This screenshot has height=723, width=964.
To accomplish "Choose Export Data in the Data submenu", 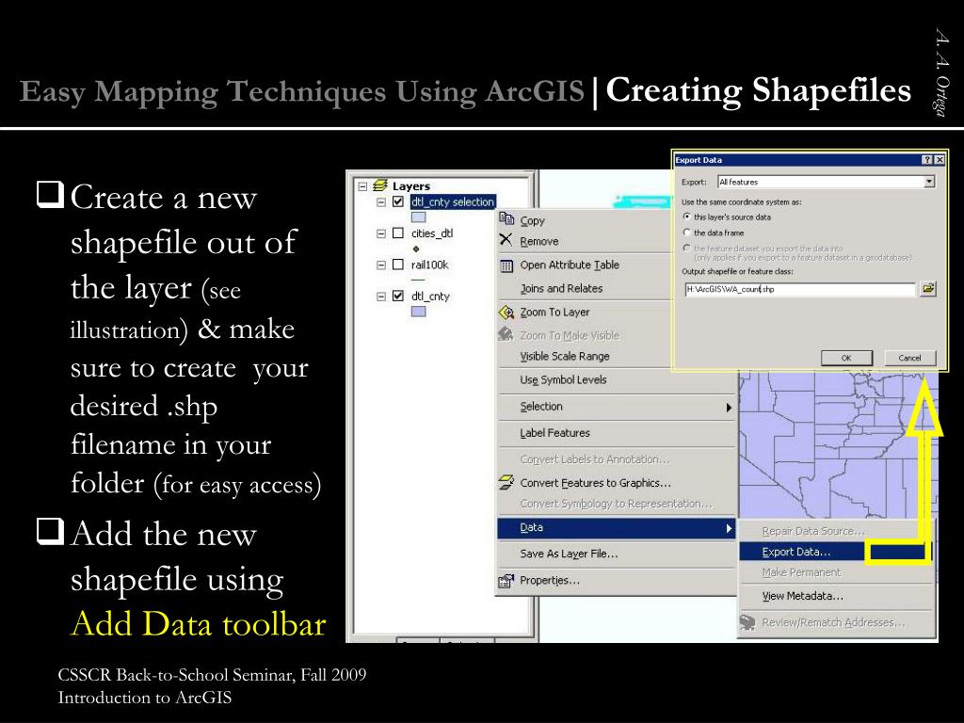I will (795, 552).
